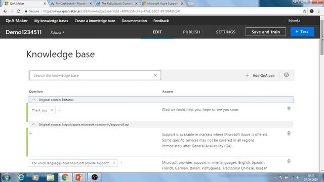Switch to the My Dashboard browser tab
The width and height of the screenshot is (324, 182).
[71, 4]
